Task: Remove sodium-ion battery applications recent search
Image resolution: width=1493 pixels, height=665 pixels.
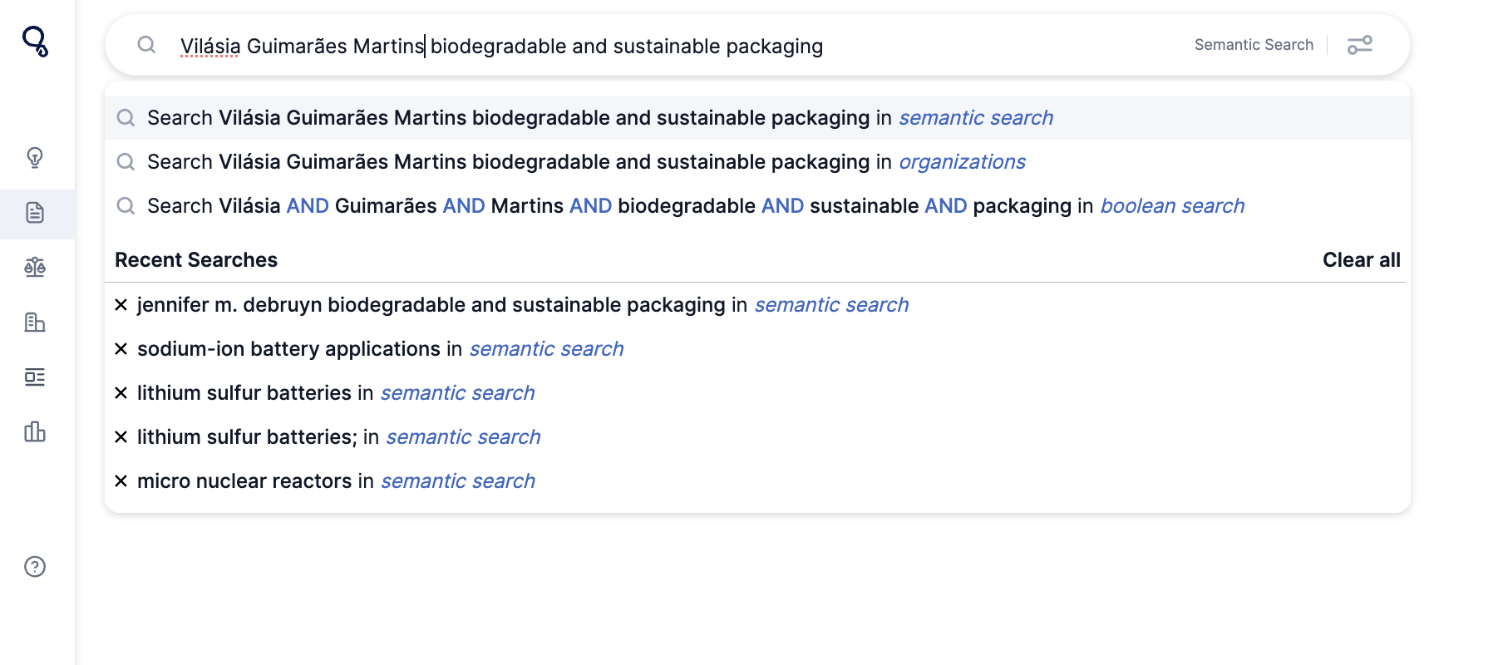Action: (121, 349)
